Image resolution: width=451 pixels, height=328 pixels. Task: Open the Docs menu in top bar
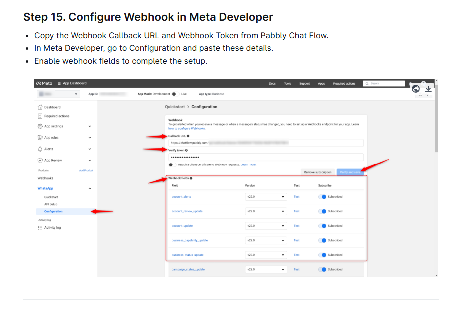click(272, 84)
